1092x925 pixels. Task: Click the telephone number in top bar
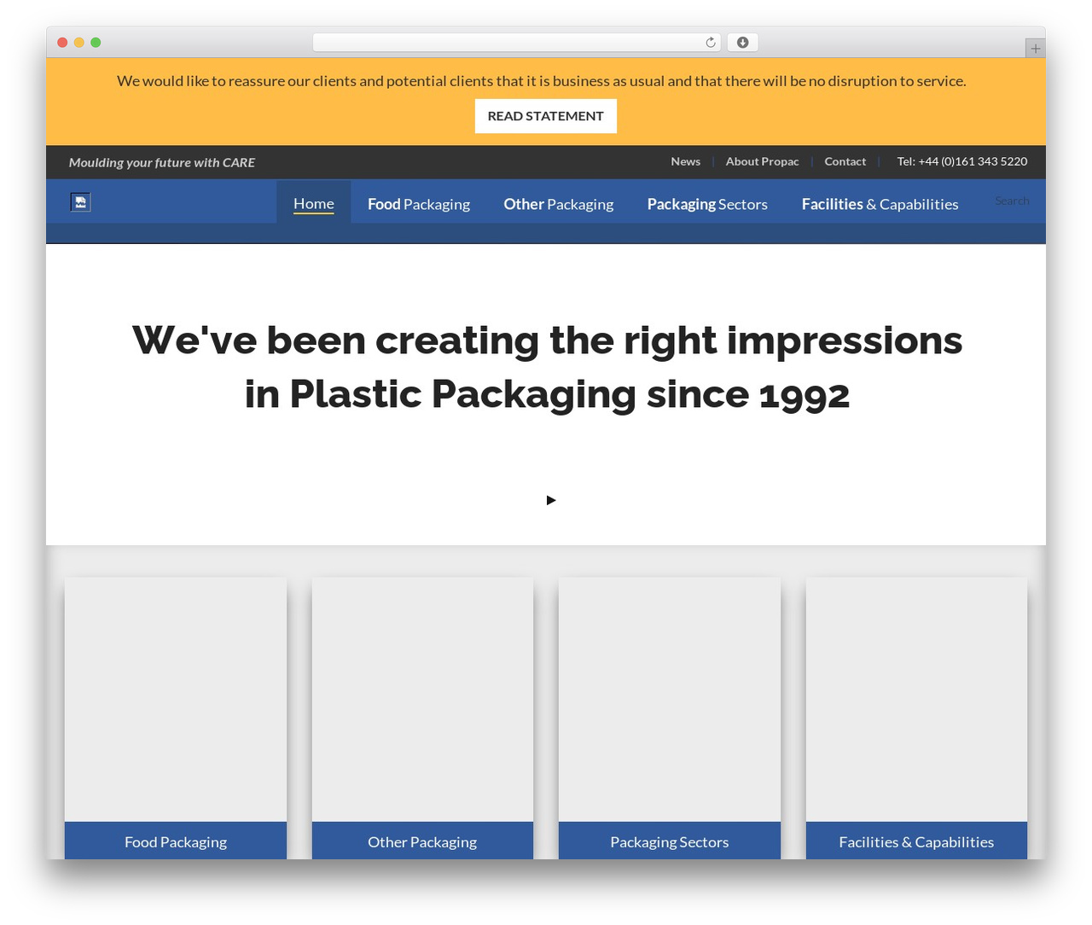pos(962,161)
